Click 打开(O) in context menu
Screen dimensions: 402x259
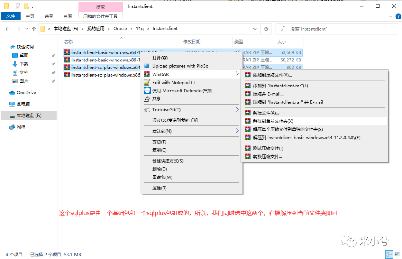tap(191, 58)
